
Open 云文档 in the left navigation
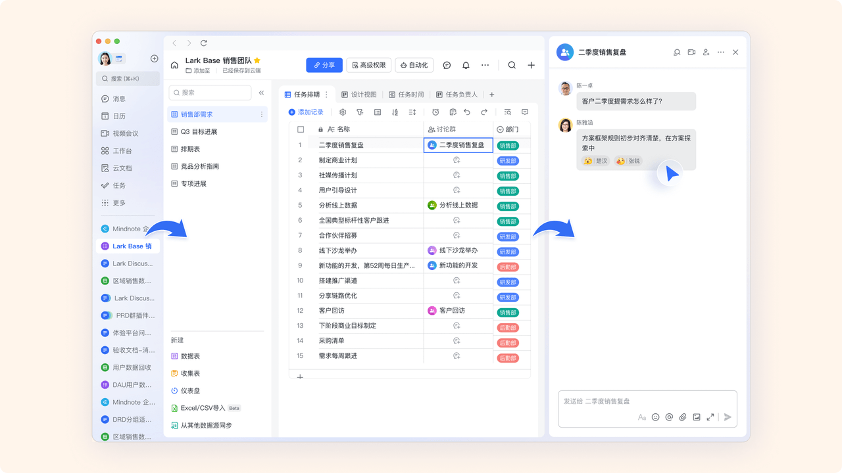tap(116, 168)
